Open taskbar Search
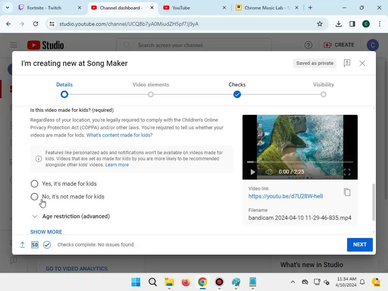 152,282
